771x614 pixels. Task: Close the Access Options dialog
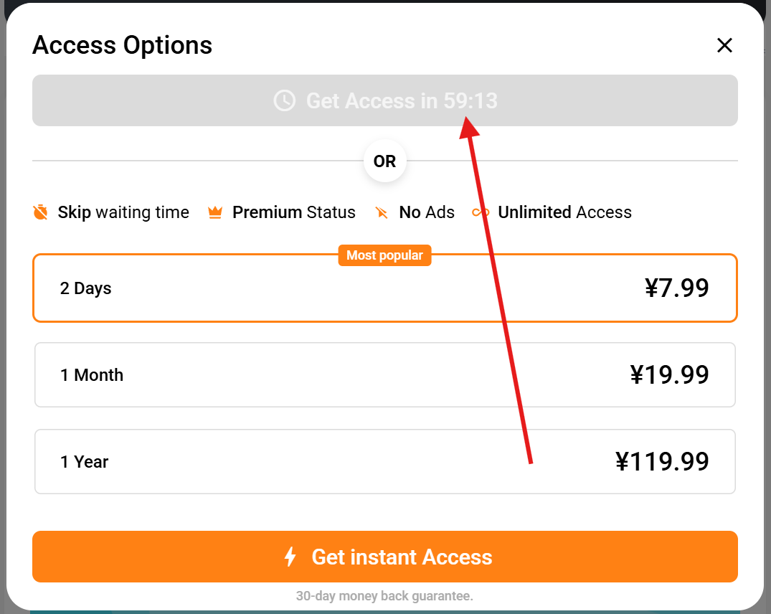[x=724, y=46]
